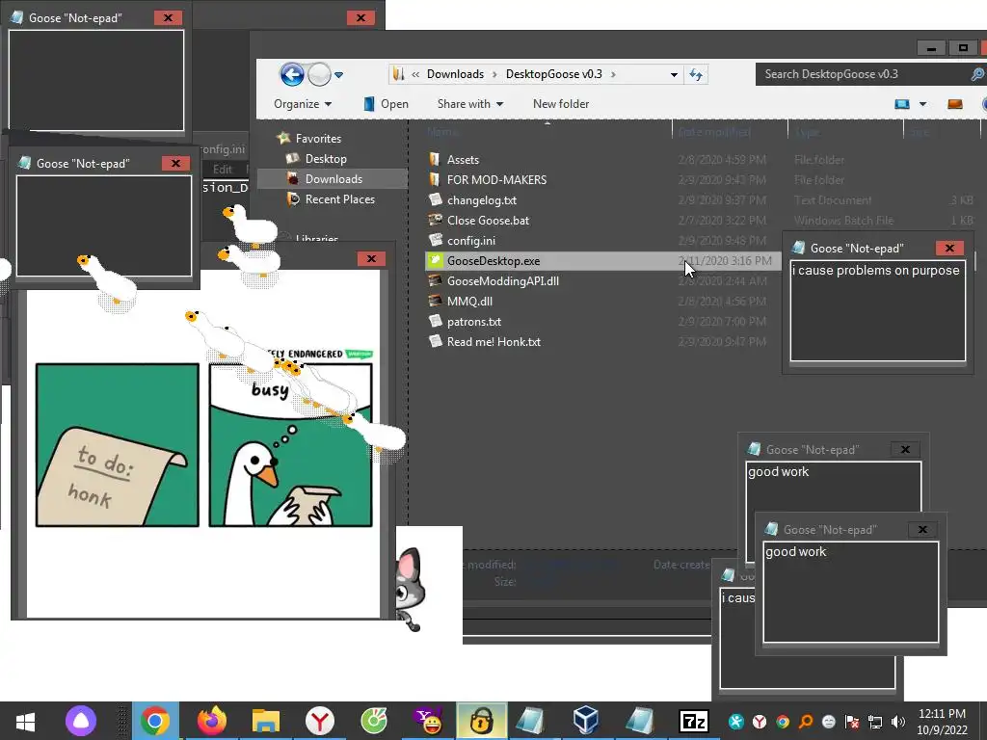This screenshot has width=987, height=740.
Task: Open the Organize menu
Action: point(303,104)
